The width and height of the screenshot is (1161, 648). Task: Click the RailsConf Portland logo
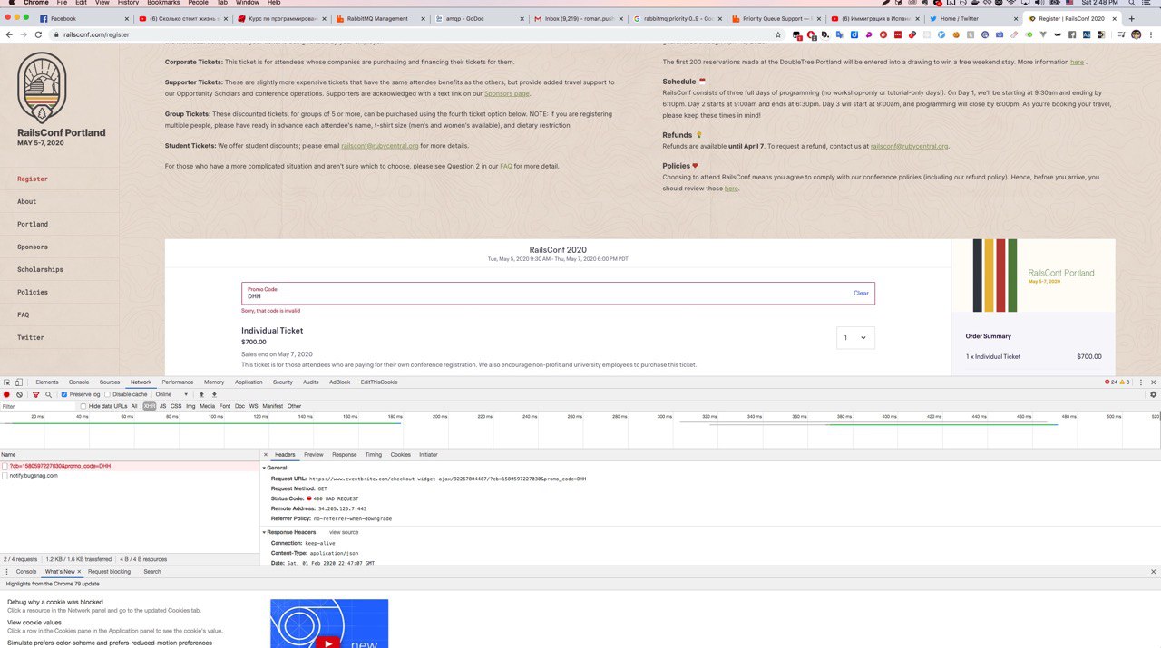click(x=42, y=86)
